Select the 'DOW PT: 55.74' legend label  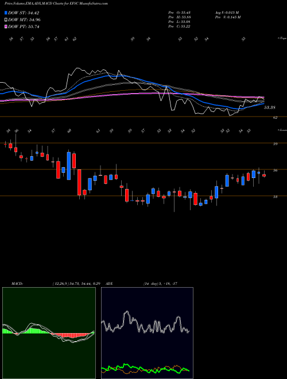(24, 26)
